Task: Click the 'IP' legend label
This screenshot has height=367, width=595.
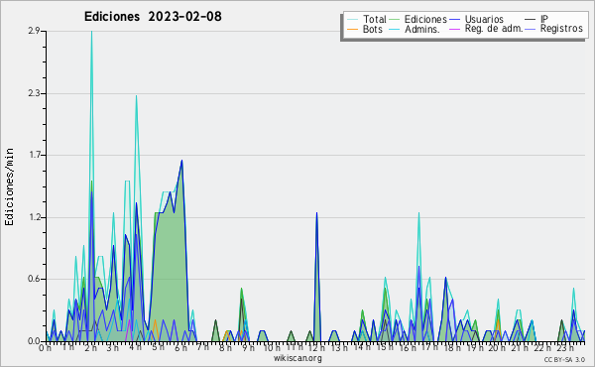Action: pyautogui.click(x=544, y=19)
